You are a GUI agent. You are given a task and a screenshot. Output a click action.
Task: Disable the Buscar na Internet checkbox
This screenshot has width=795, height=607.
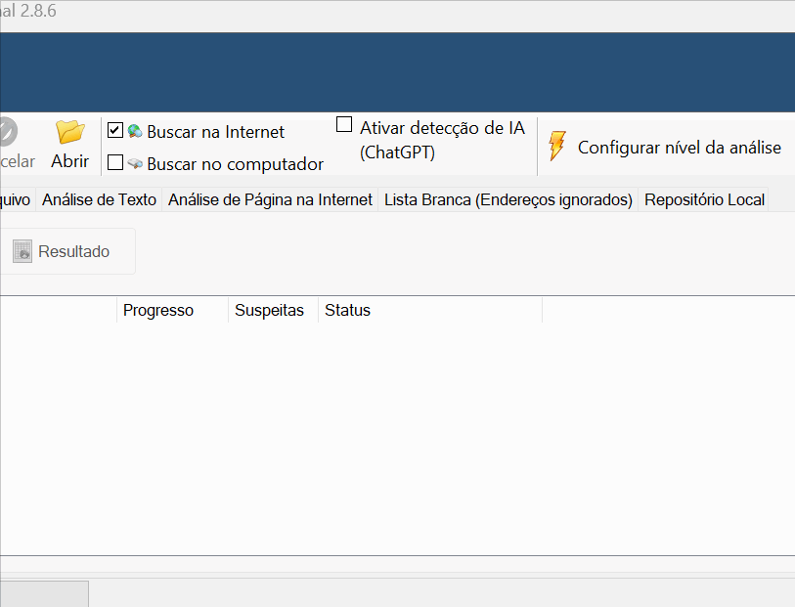point(114,129)
